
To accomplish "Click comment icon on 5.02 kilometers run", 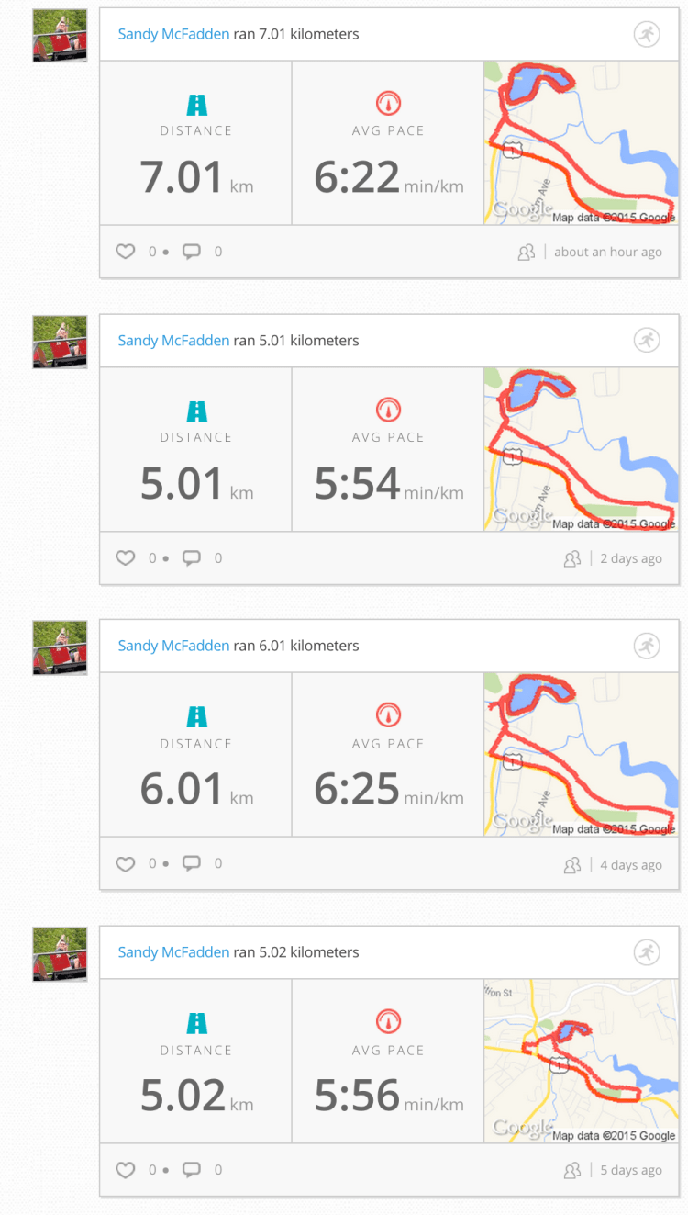I will (x=192, y=1170).
